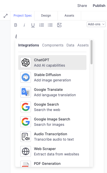The height and width of the screenshot is (173, 107).
Task: Click the expand editor arrows icon
Action: point(6,16)
